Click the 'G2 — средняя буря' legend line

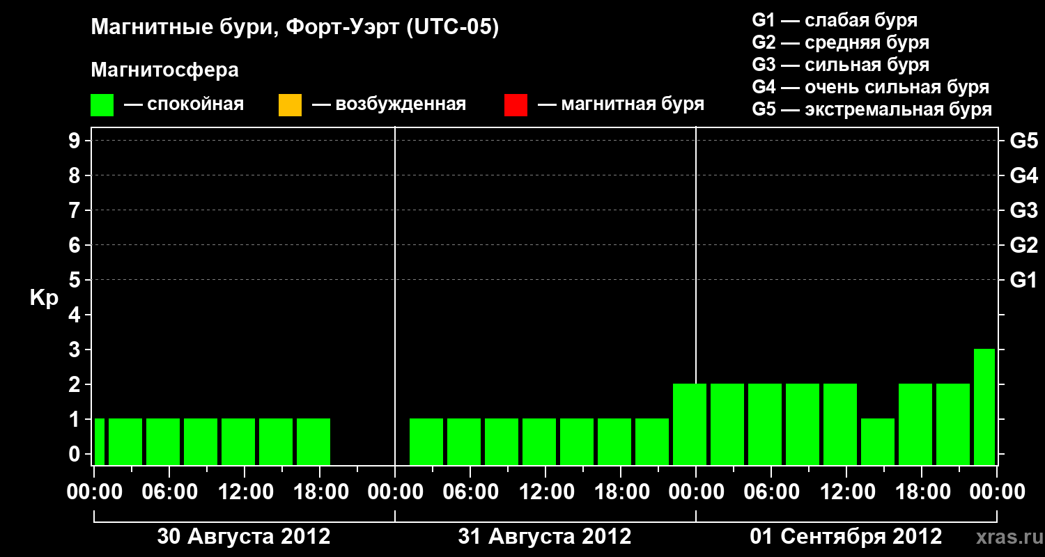click(x=841, y=42)
